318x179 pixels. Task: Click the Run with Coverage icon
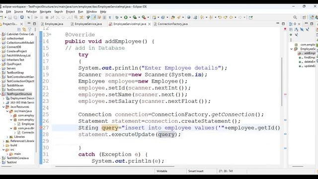(x=135, y=17)
